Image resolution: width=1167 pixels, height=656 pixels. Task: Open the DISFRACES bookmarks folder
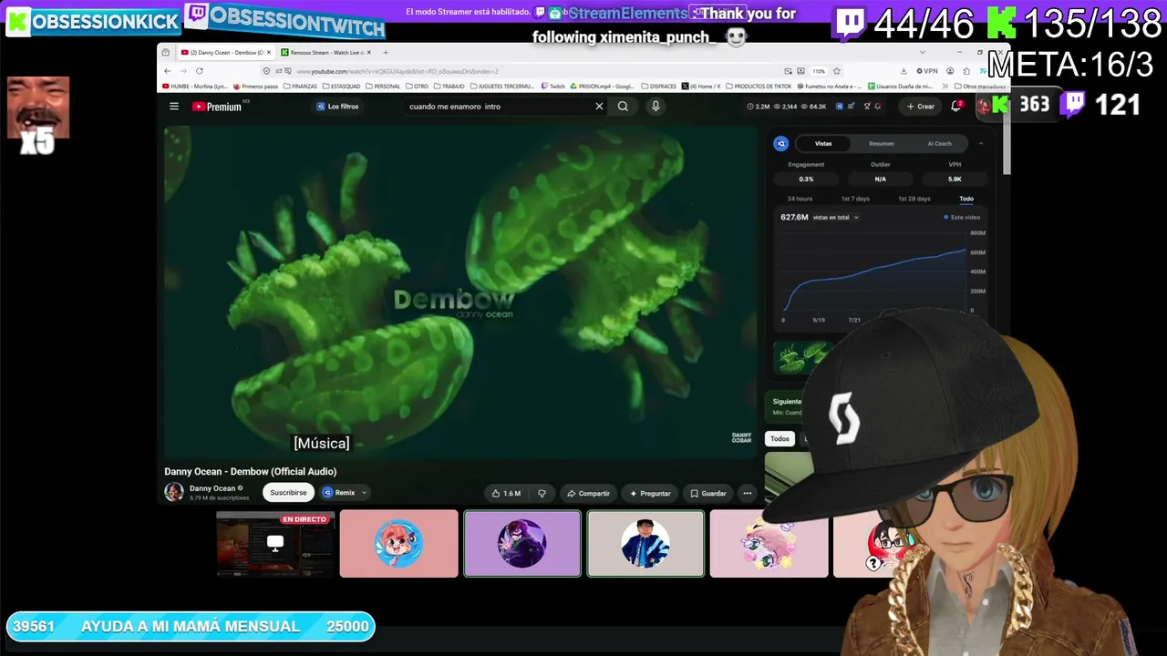click(658, 87)
